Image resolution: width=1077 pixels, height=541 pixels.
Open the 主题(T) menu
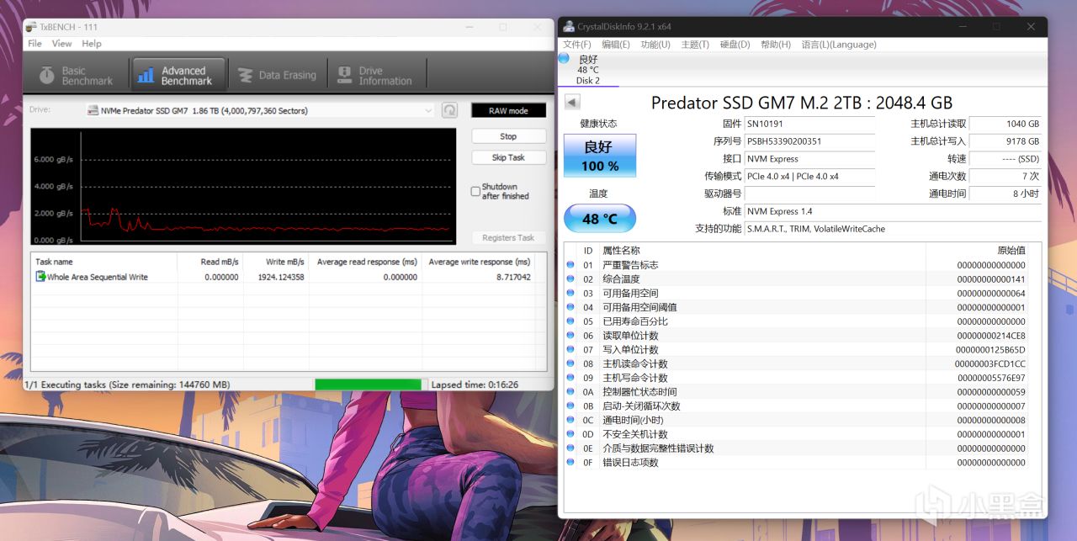(695, 45)
